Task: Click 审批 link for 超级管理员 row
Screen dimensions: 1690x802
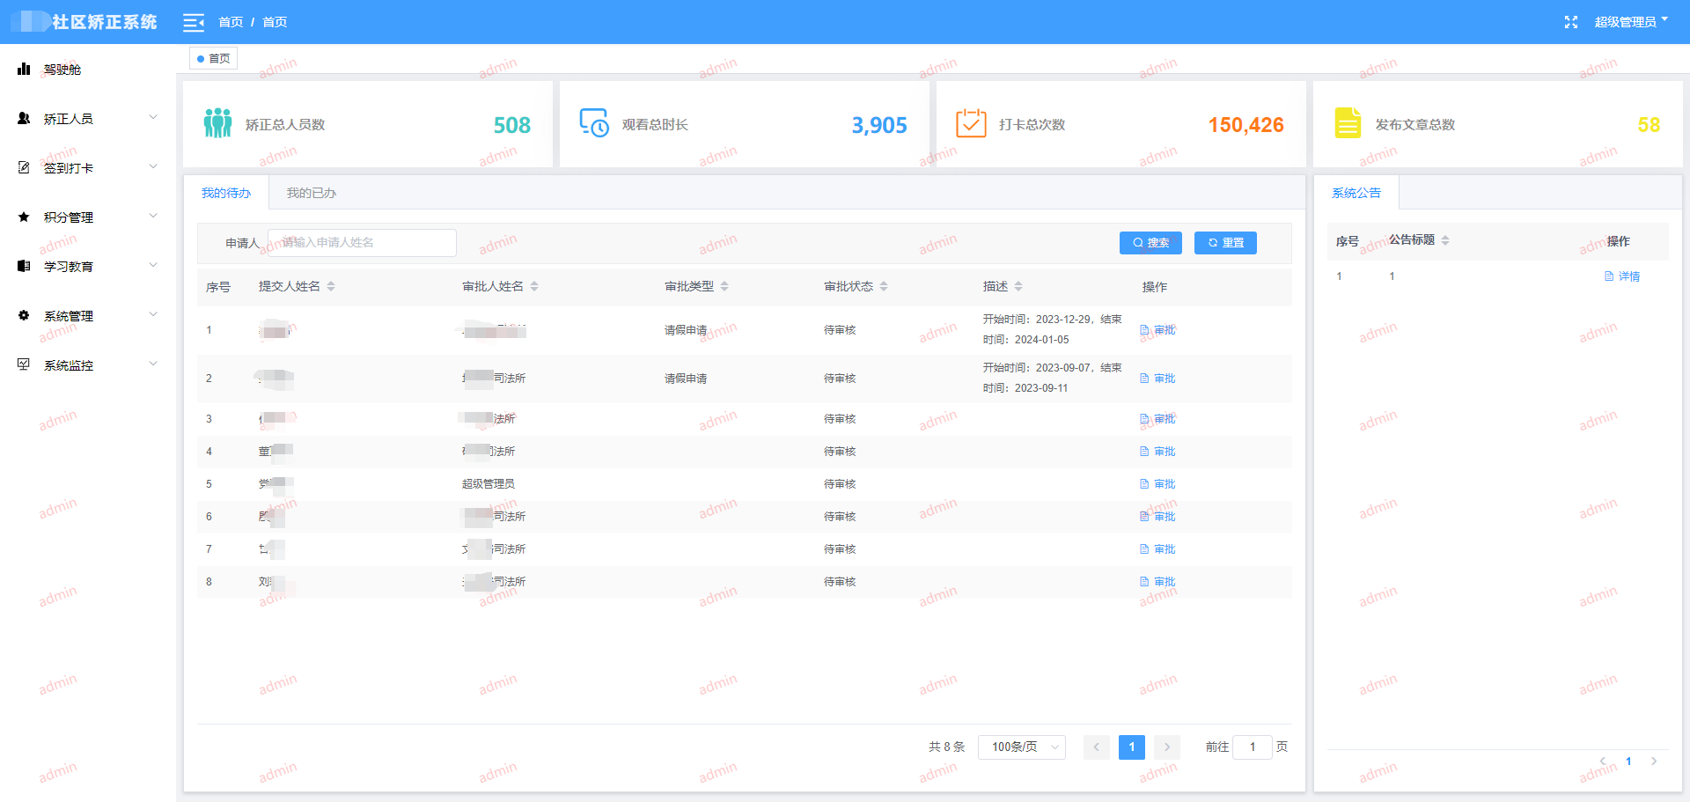Action: click(x=1157, y=484)
